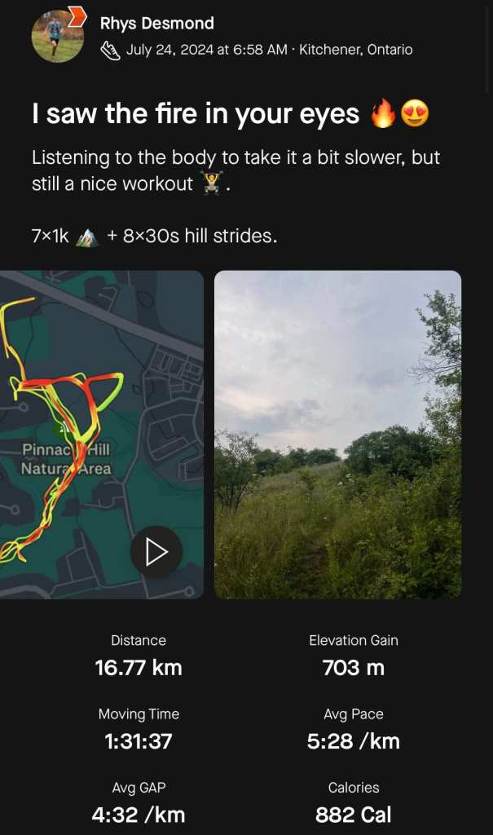Viewport: 493px width, 835px height.
Task: Tap the heart-eyes emoji in title
Action: point(415,114)
